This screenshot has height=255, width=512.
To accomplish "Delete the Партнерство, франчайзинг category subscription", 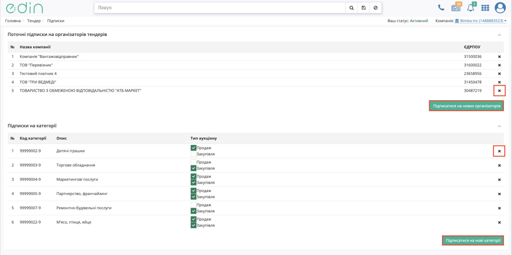I will [499, 194].
